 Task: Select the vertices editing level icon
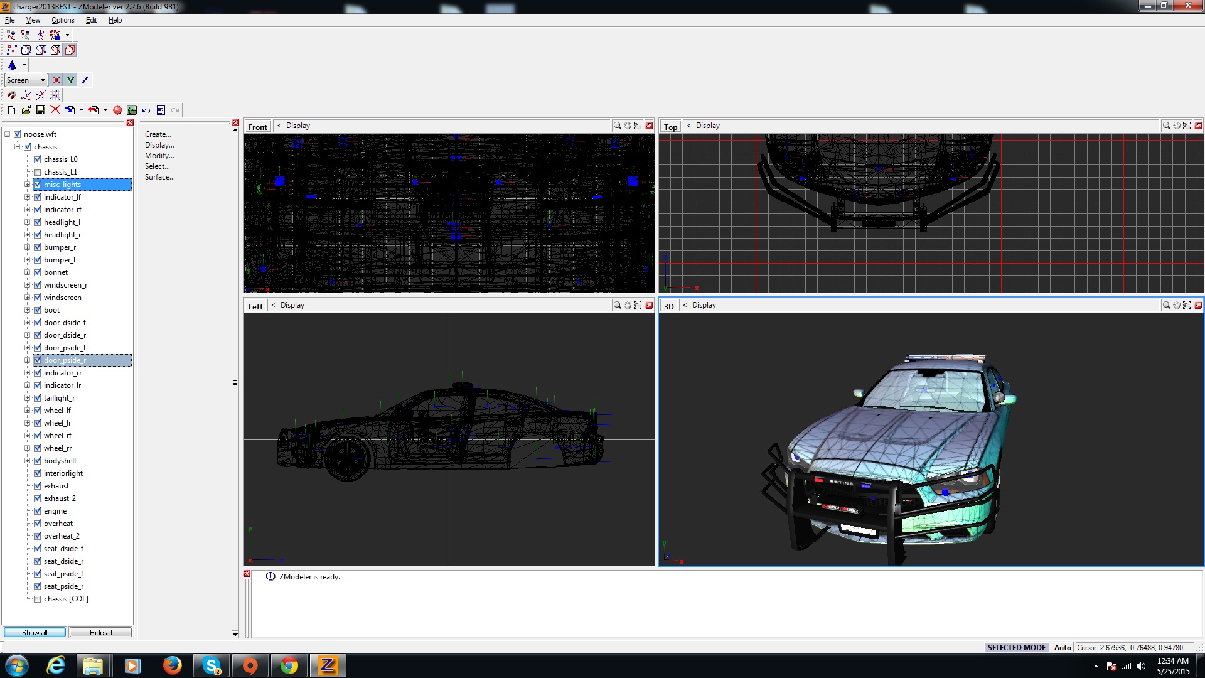(12, 50)
